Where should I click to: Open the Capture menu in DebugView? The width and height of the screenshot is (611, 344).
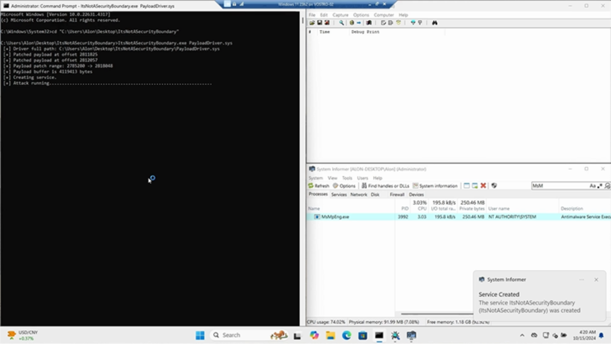pyautogui.click(x=340, y=15)
